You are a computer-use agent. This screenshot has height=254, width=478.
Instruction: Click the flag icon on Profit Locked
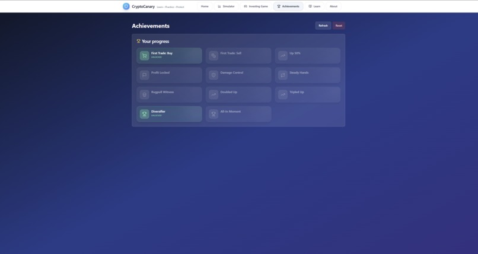pos(145,75)
